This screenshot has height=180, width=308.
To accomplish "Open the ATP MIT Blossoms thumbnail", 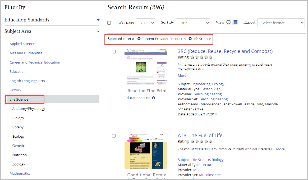I will click(x=146, y=151).
